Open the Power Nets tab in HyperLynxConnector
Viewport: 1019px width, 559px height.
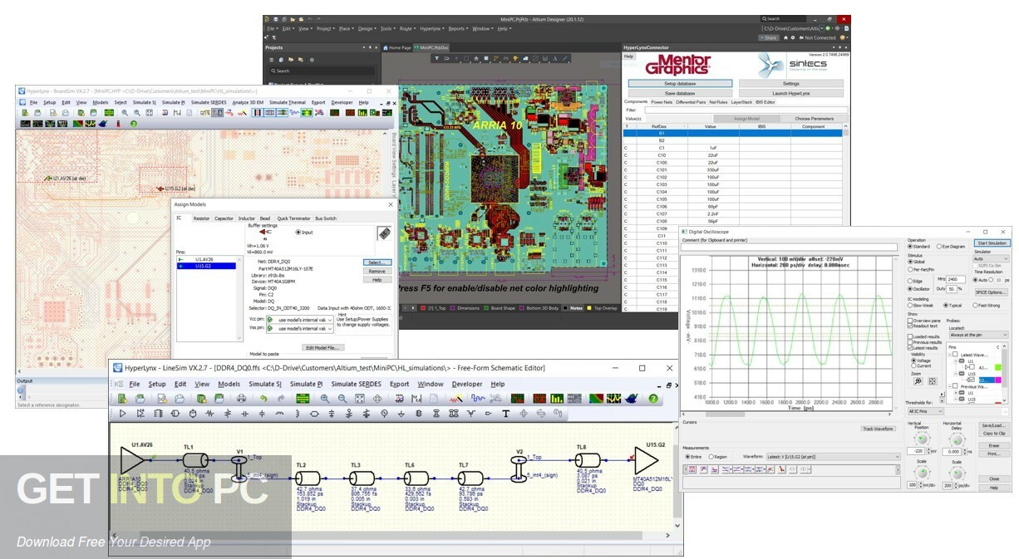662,101
